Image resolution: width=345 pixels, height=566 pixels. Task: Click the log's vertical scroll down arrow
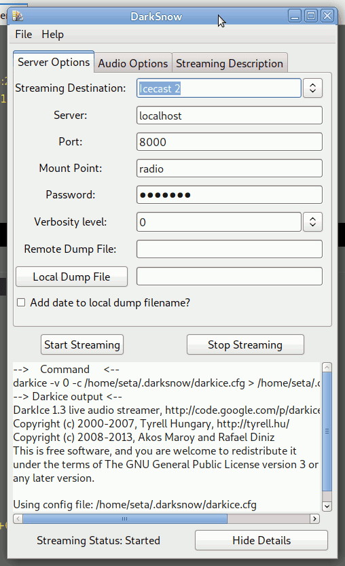[327, 506]
